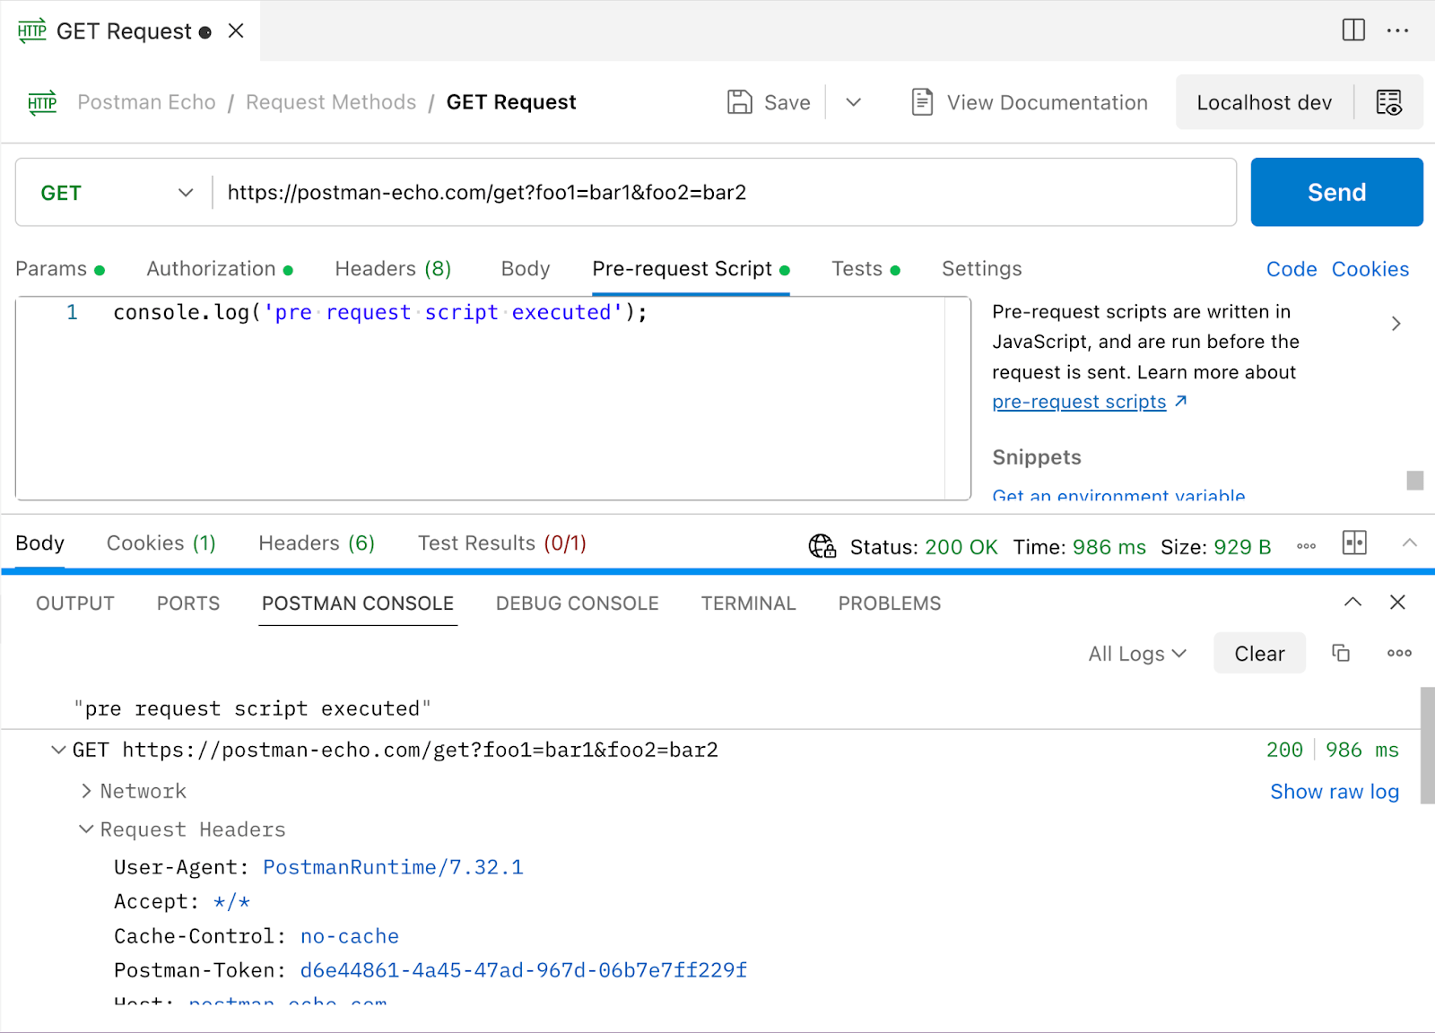The width and height of the screenshot is (1435, 1033).
Task: Click the console "pre request script executed" log
Action: point(252,708)
